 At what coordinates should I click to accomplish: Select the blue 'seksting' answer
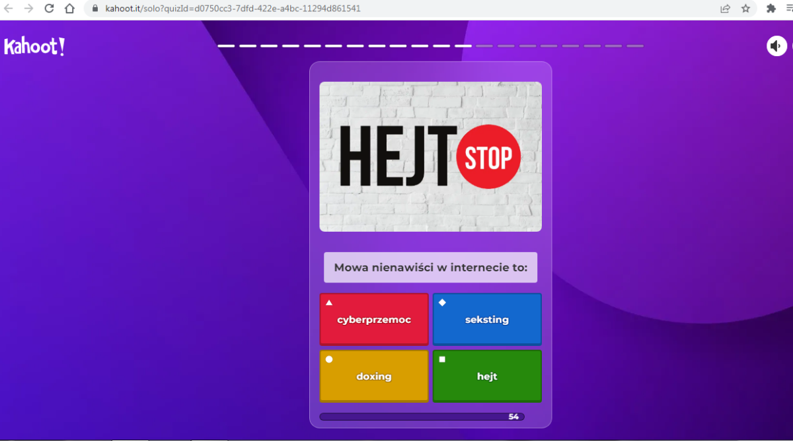click(x=487, y=320)
